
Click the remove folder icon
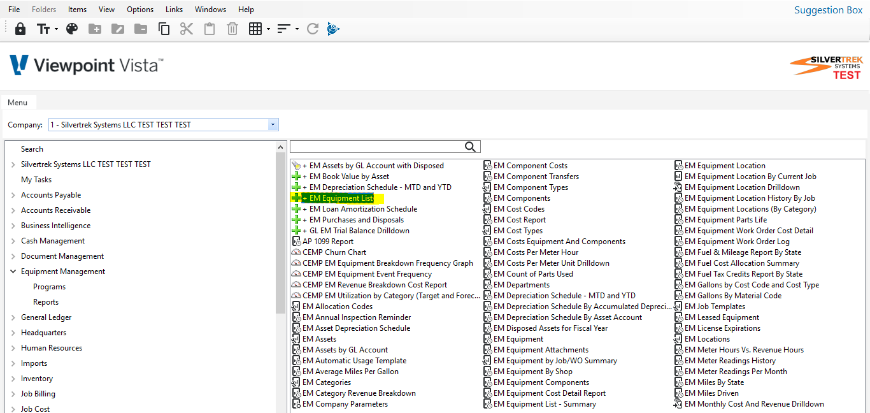141,29
